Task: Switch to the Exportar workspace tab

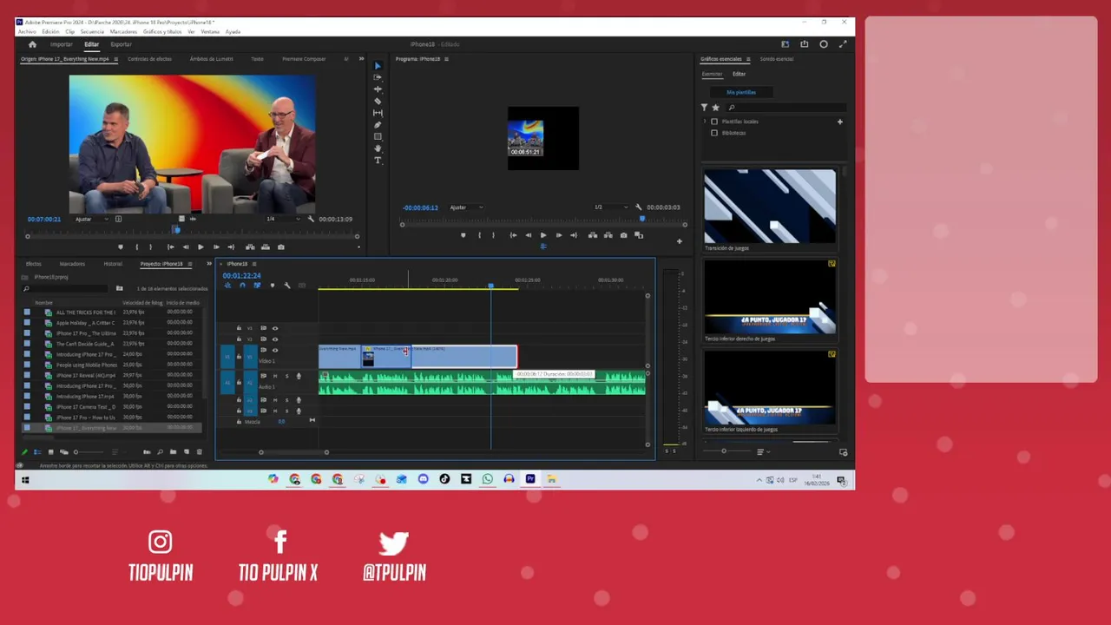Action: pyautogui.click(x=122, y=44)
